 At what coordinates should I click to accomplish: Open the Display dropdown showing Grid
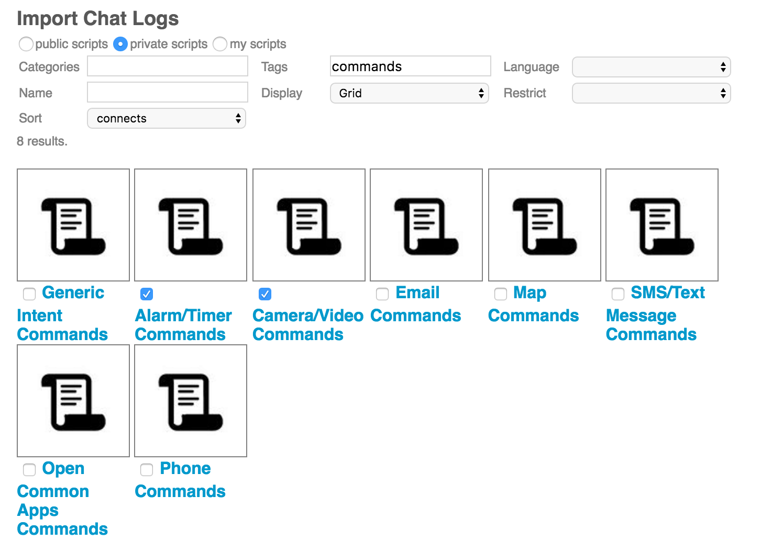[x=410, y=93]
